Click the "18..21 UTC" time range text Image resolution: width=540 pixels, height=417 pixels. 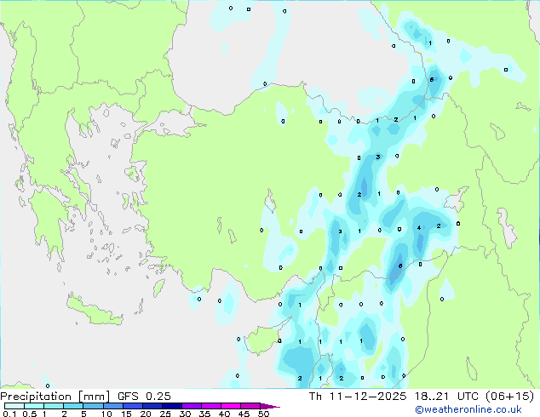[x=446, y=397]
